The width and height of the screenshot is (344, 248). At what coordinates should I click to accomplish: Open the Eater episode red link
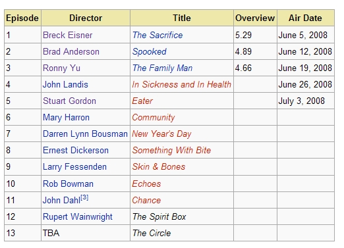click(142, 101)
